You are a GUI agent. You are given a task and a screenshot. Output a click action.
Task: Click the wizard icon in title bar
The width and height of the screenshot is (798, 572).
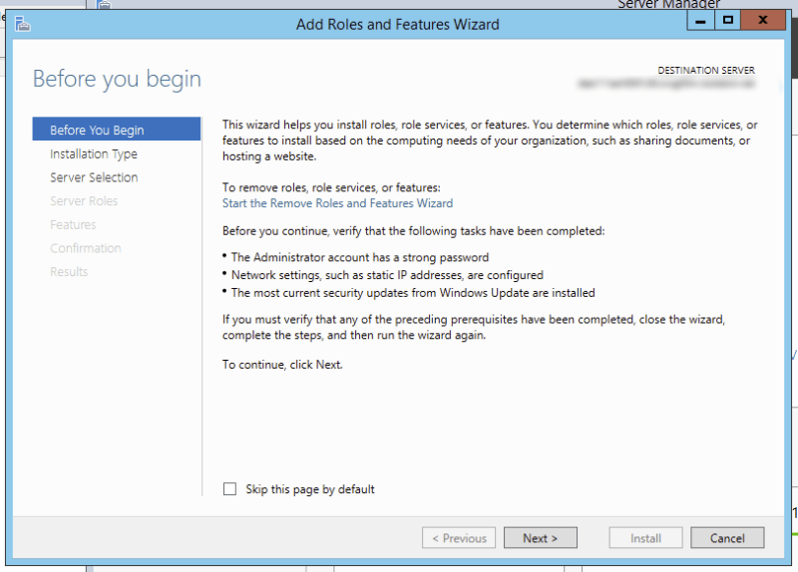point(22,24)
